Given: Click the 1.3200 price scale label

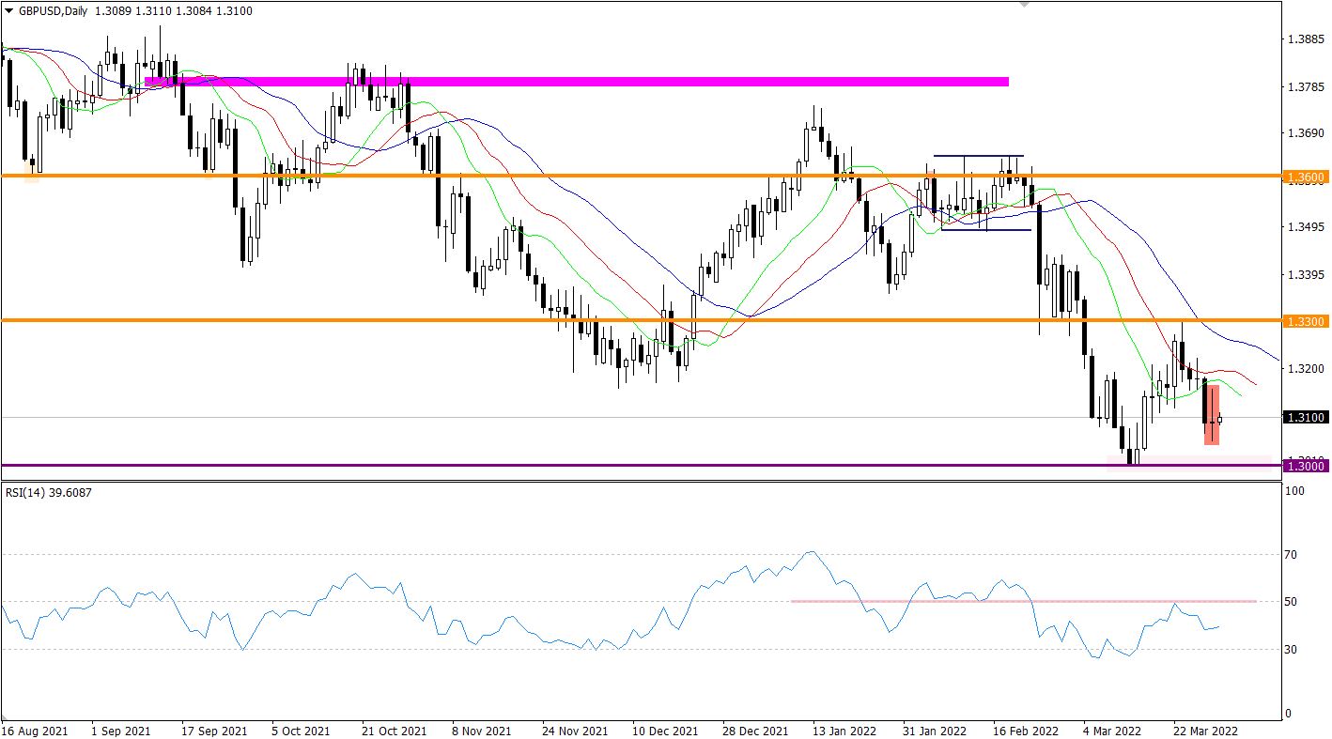Looking at the screenshot, I should tap(1307, 369).
